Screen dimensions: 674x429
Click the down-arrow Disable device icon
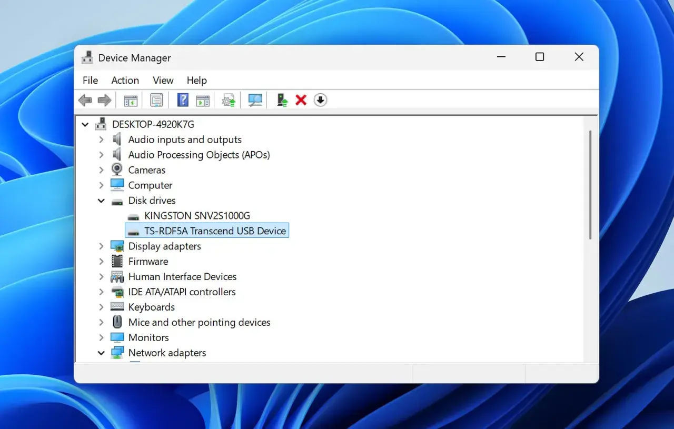pyautogui.click(x=321, y=100)
